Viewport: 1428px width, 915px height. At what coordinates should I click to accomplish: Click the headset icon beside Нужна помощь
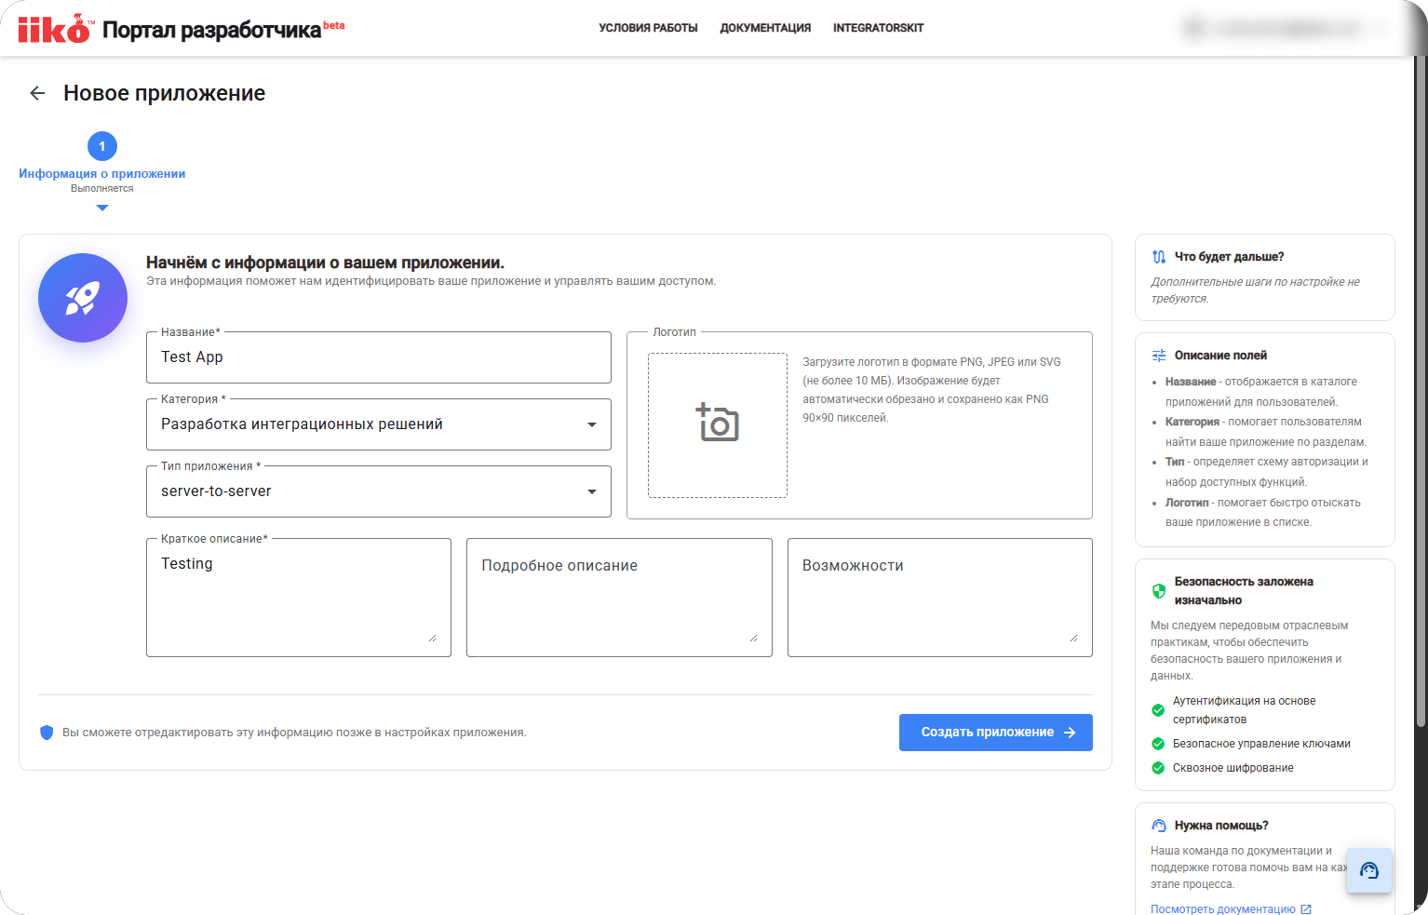(1159, 826)
